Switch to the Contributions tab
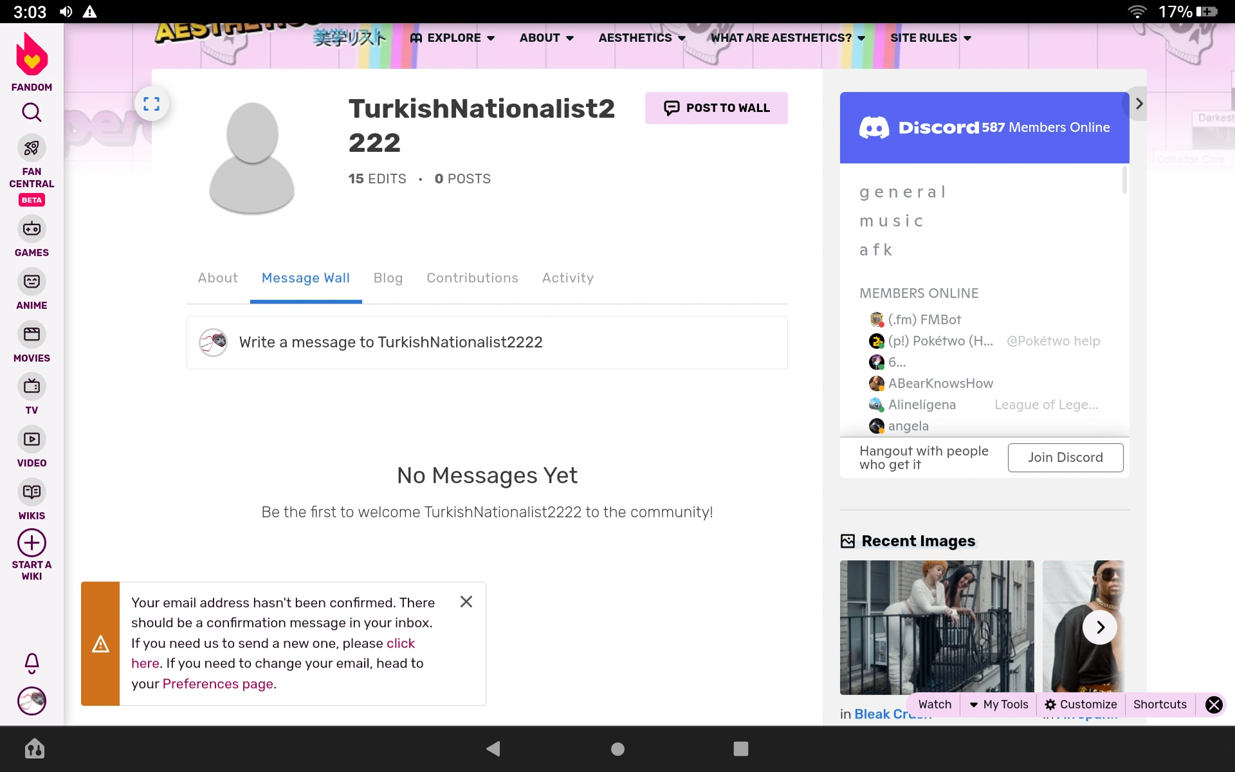The image size is (1235, 772). [x=472, y=278]
